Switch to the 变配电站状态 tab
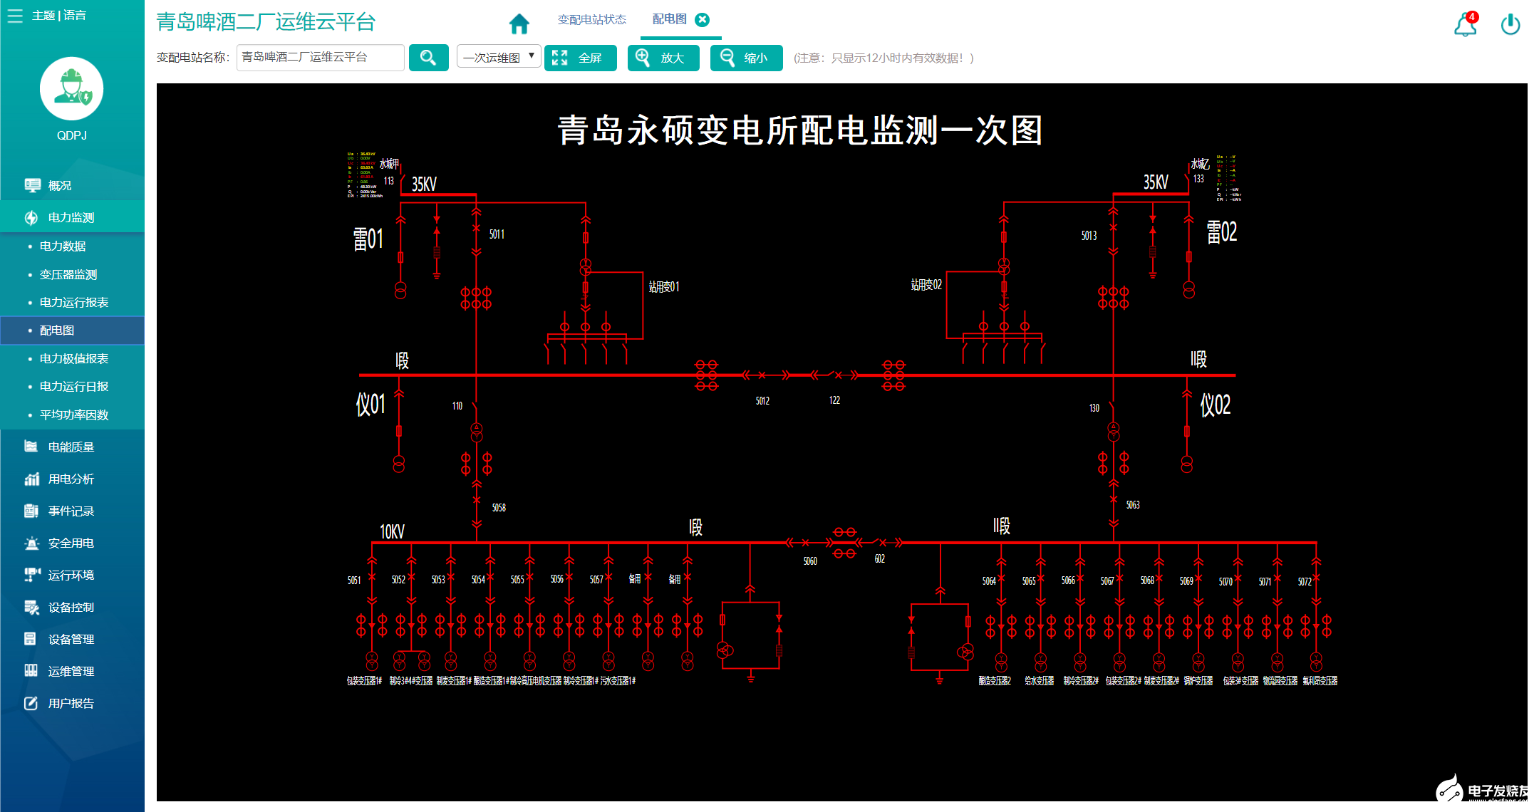The image size is (1539, 812). click(591, 20)
